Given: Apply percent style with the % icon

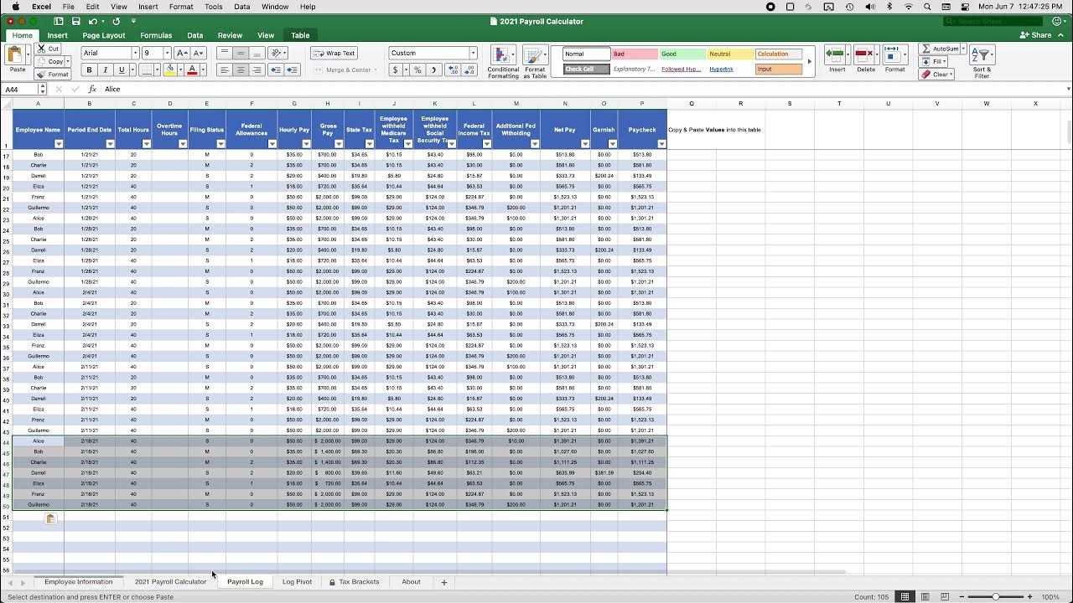Looking at the screenshot, I should (x=417, y=70).
